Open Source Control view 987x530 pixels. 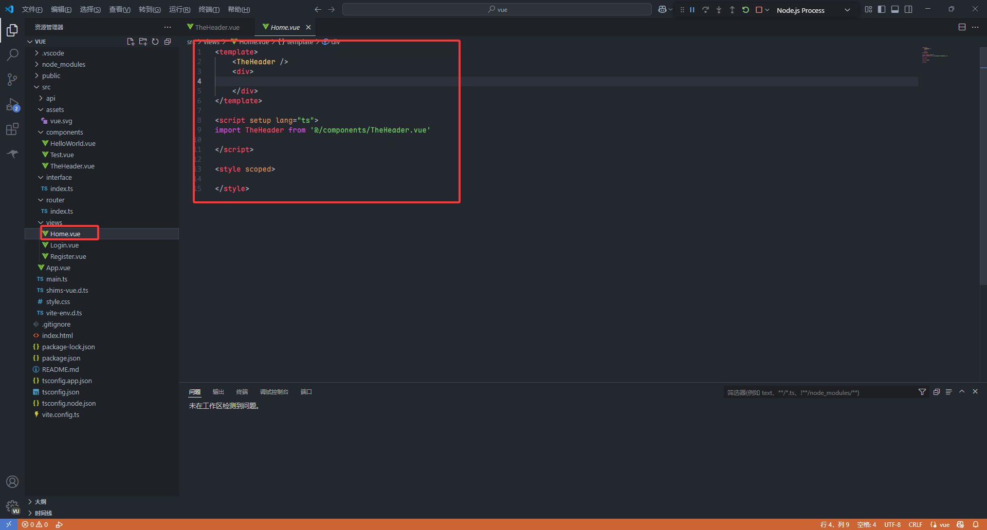(12, 80)
